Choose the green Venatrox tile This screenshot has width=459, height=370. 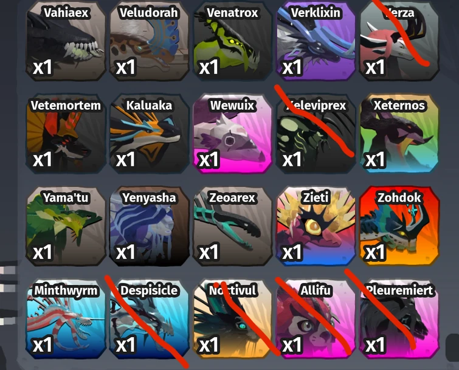pos(233,41)
